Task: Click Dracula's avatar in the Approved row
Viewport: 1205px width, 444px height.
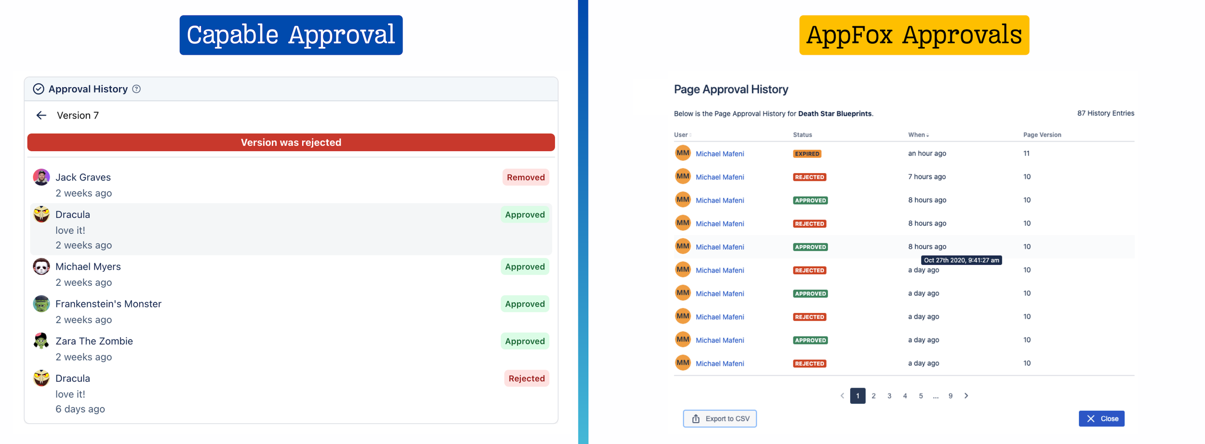Action: (41, 214)
